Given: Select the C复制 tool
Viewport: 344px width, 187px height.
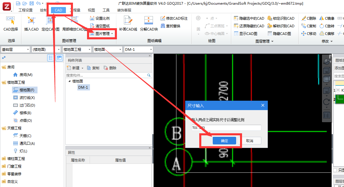Looking at the screenshot, I should [309, 26].
